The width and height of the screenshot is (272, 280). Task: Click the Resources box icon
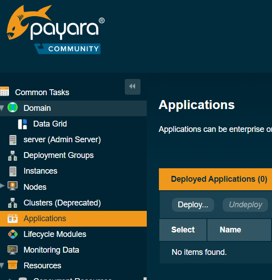(13, 266)
